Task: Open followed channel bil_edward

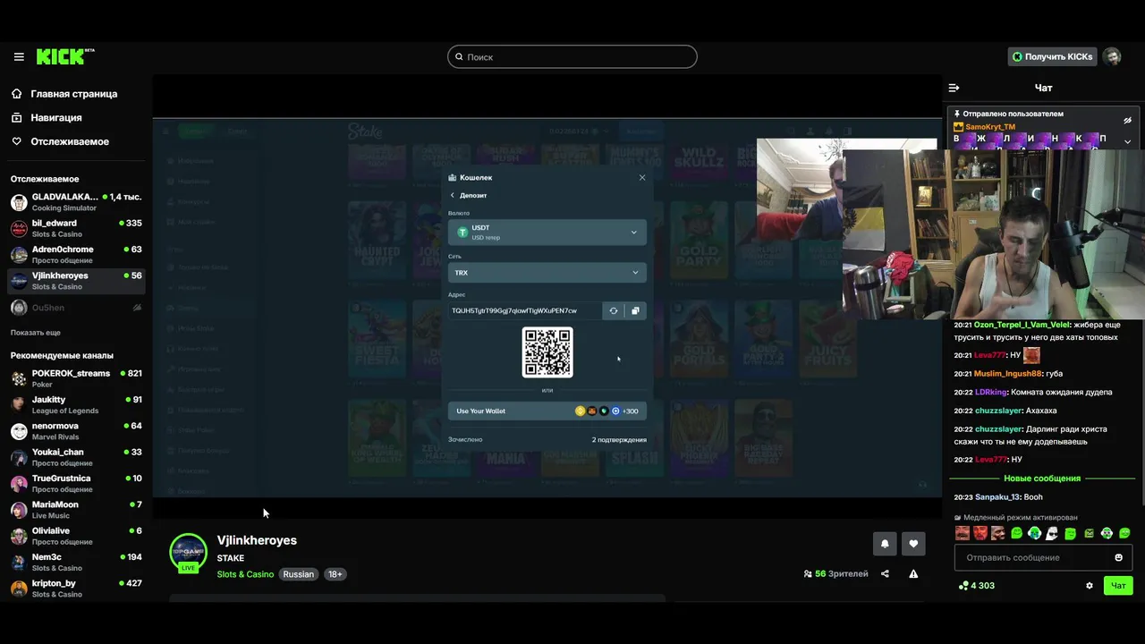Action: coord(76,228)
